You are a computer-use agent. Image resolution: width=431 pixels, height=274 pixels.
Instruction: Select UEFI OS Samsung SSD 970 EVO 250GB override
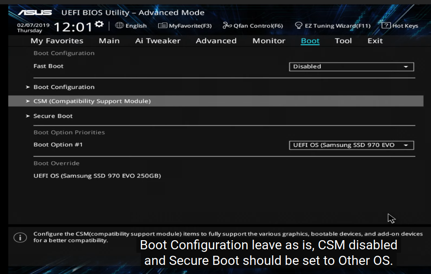point(97,176)
